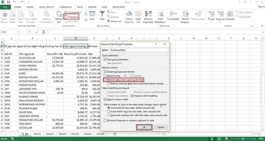Open connection Properties in the ribbon
Screen dimensions: 265x141
point(71,17)
